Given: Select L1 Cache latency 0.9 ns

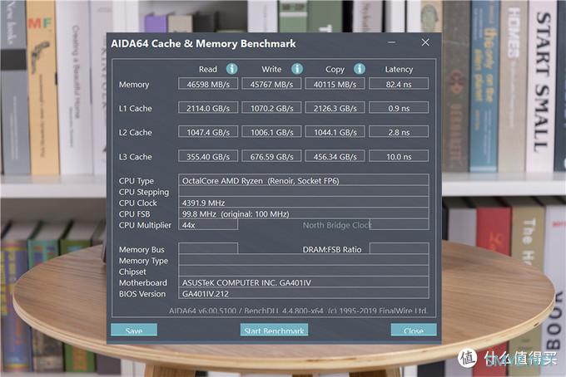Looking at the screenshot, I should coord(399,108).
